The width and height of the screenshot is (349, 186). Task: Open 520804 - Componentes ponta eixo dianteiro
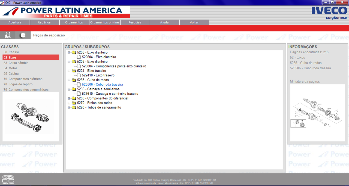click(x=114, y=66)
